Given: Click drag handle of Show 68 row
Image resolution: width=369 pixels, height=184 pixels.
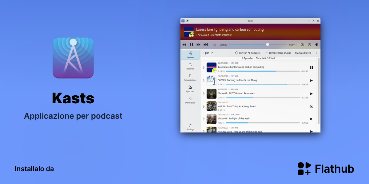Looking at the screenshot, I should [x=204, y=94].
